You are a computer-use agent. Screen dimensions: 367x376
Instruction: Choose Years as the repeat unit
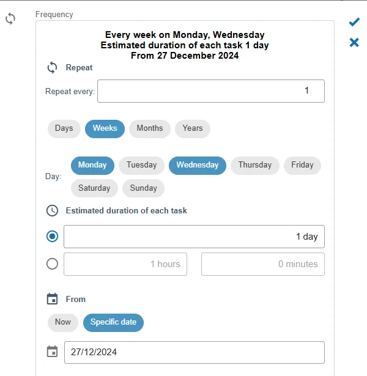193,128
